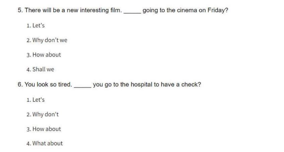
Task: Click question number 6 label
Action: click(x=20, y=84)
